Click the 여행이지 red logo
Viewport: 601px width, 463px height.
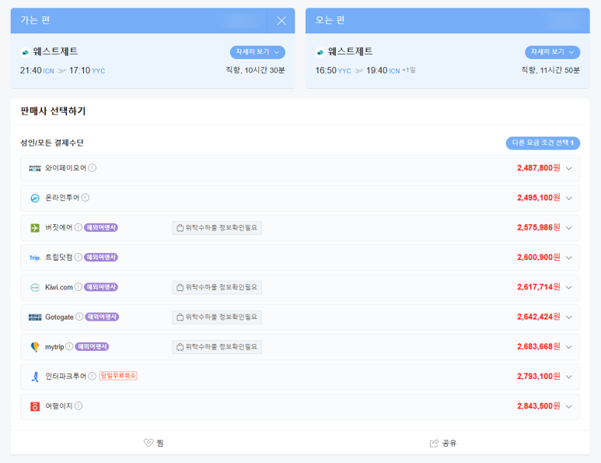click(x=35, y=407)
